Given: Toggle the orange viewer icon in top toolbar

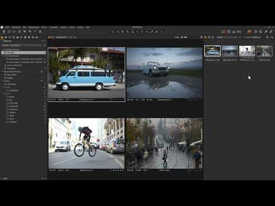Looking at the screenshot, I should pos(223,31).
